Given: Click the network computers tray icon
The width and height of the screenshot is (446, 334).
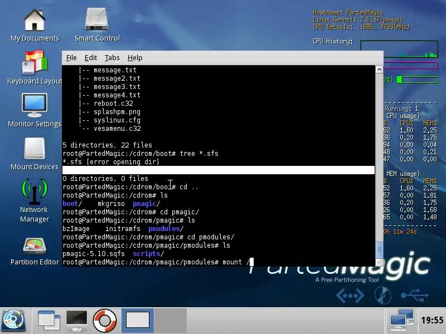Looking at the screenshot, I should (x=401, y=321).
